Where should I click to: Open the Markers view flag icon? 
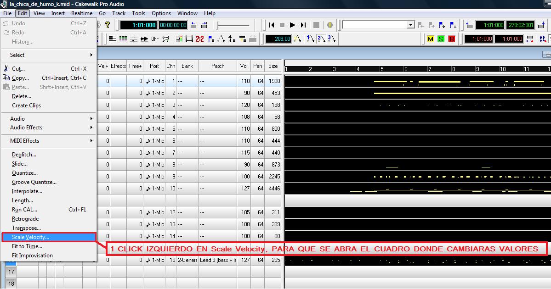click(211, 39)
